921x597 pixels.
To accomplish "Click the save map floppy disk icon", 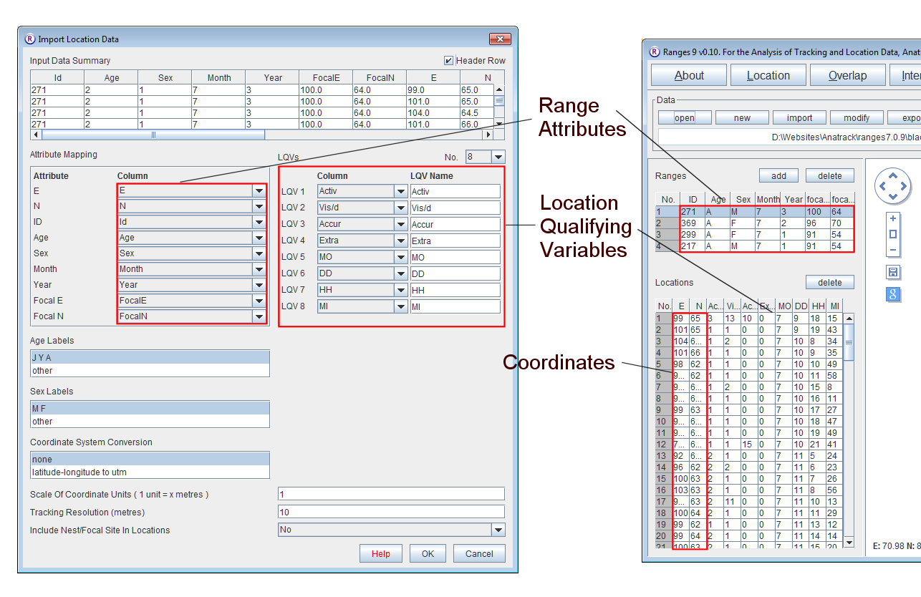I will pos(893,272).
